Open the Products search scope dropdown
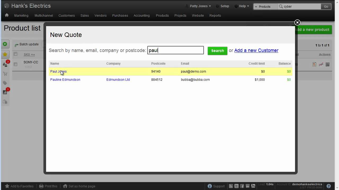Screen dimensions: 339x190 point(266,7)
